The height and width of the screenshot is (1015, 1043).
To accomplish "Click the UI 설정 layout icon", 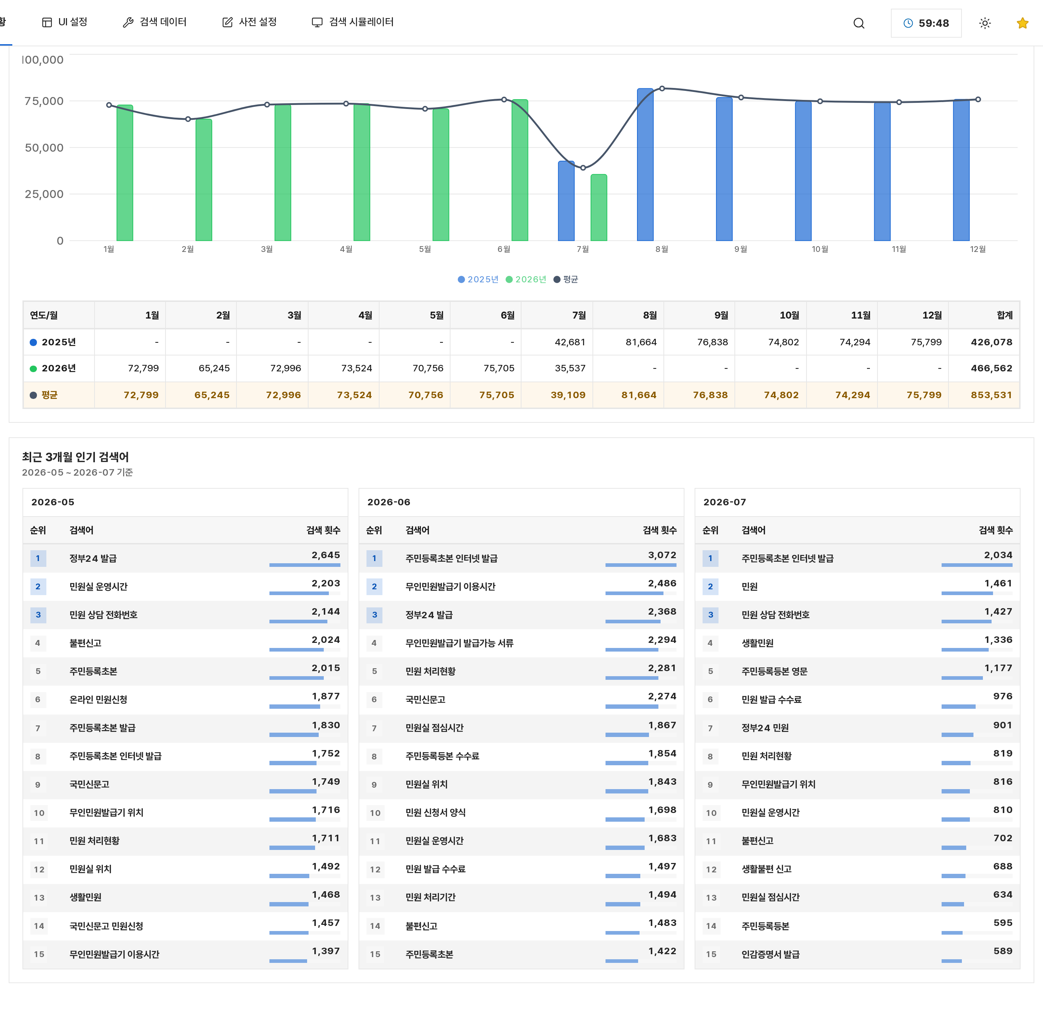I will coord(47,22).
